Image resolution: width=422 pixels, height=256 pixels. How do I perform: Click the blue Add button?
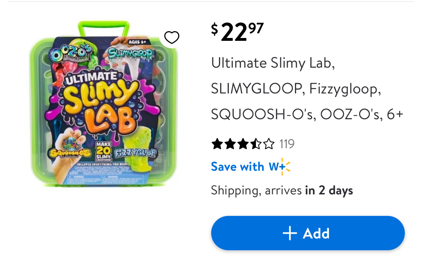(307, 233)
